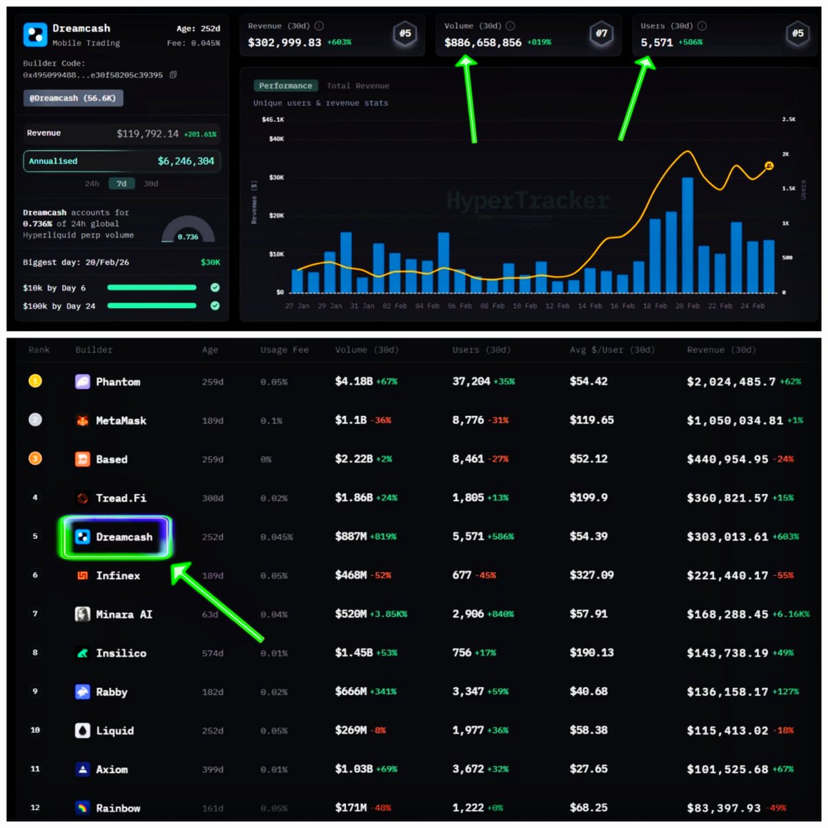Open the @Dreamcash (56.6K) profile button
This screenshot has height=828, width=828.
(x=73, y=98)
